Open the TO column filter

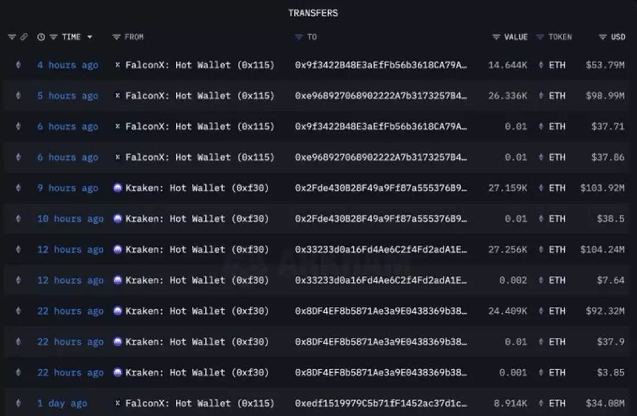tap(299, 37)
